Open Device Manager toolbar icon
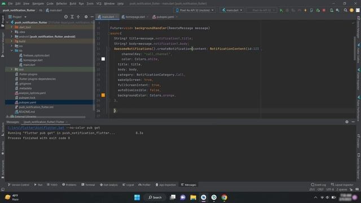Screen dimensions: 361x203 332,10
